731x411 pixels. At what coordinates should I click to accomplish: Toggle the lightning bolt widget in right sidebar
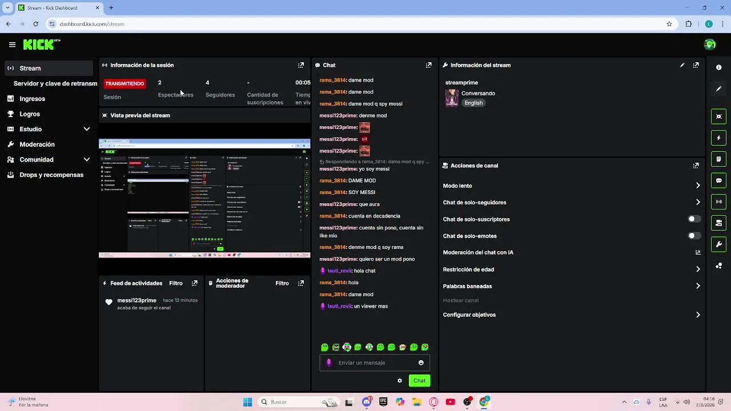(x=718, y=138)
